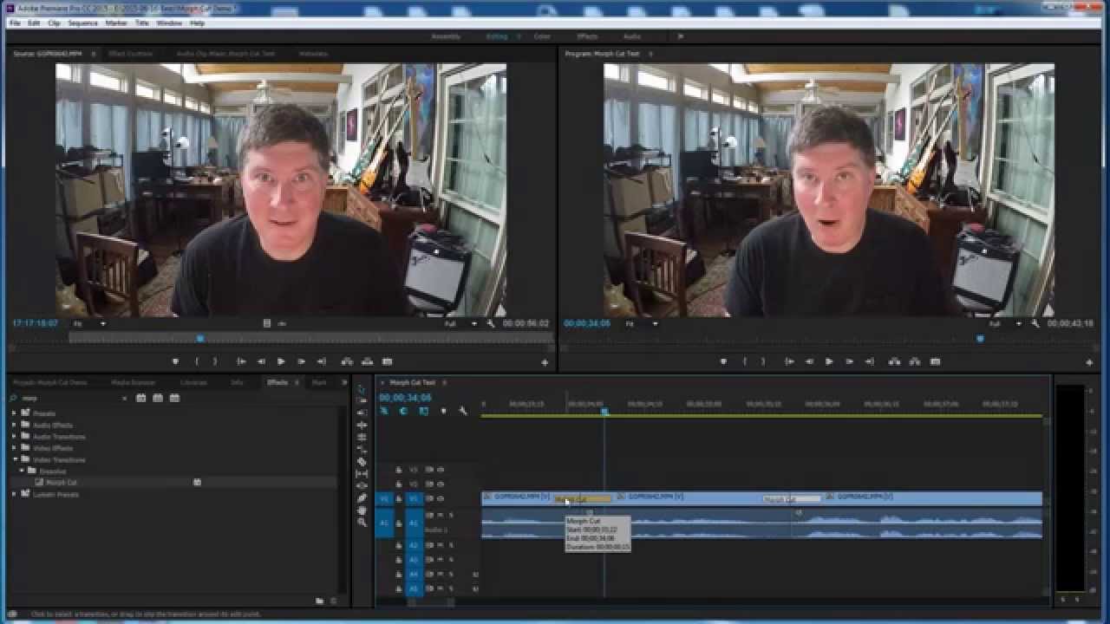1110x624 pixels.
Task: Expand the Lumetri Presets folder
Action: [14, 494]
